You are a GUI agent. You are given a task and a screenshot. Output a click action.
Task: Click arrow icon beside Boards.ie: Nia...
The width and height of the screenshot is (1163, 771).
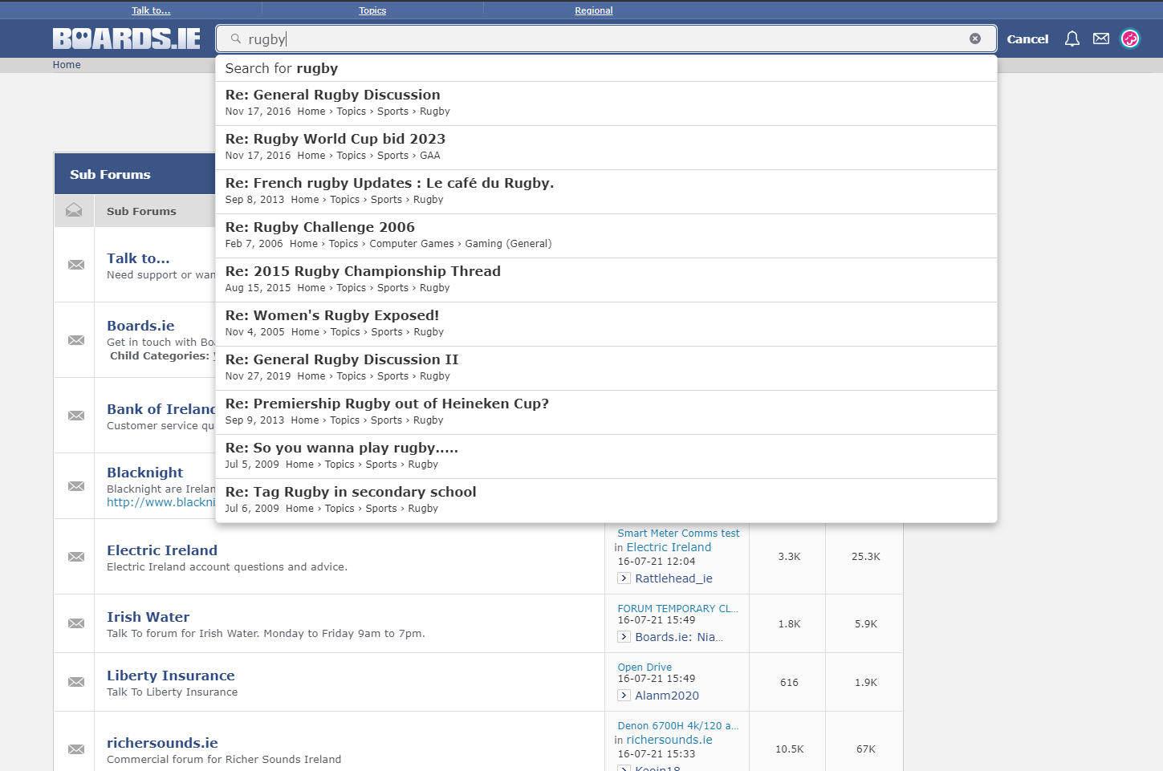(x=624, y=637)
